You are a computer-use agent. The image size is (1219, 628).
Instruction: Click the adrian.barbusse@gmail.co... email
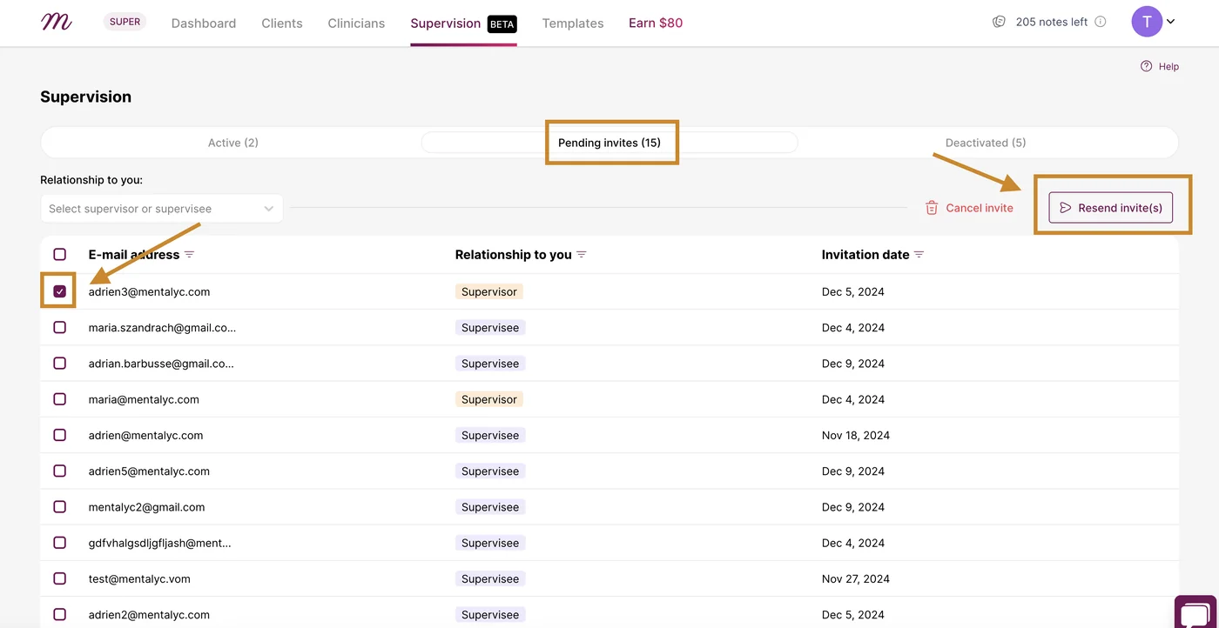[161, 364]
